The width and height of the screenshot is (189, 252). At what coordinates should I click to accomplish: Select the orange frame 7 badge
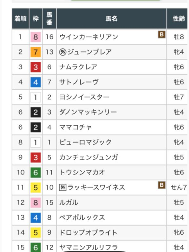pos(35,52)
